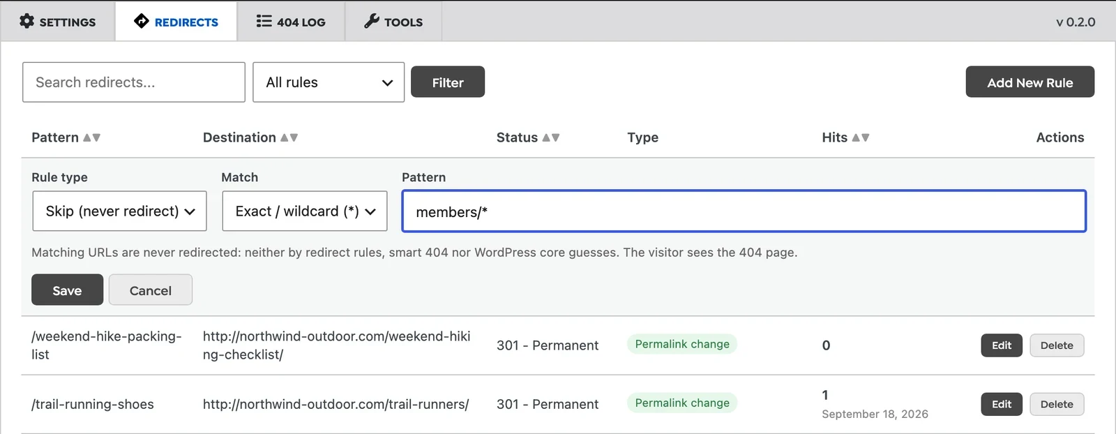Viewport: 1116px width, 434px height.
Task: Sort by Pattern column arrows
Action: click(x=92, y=137)
